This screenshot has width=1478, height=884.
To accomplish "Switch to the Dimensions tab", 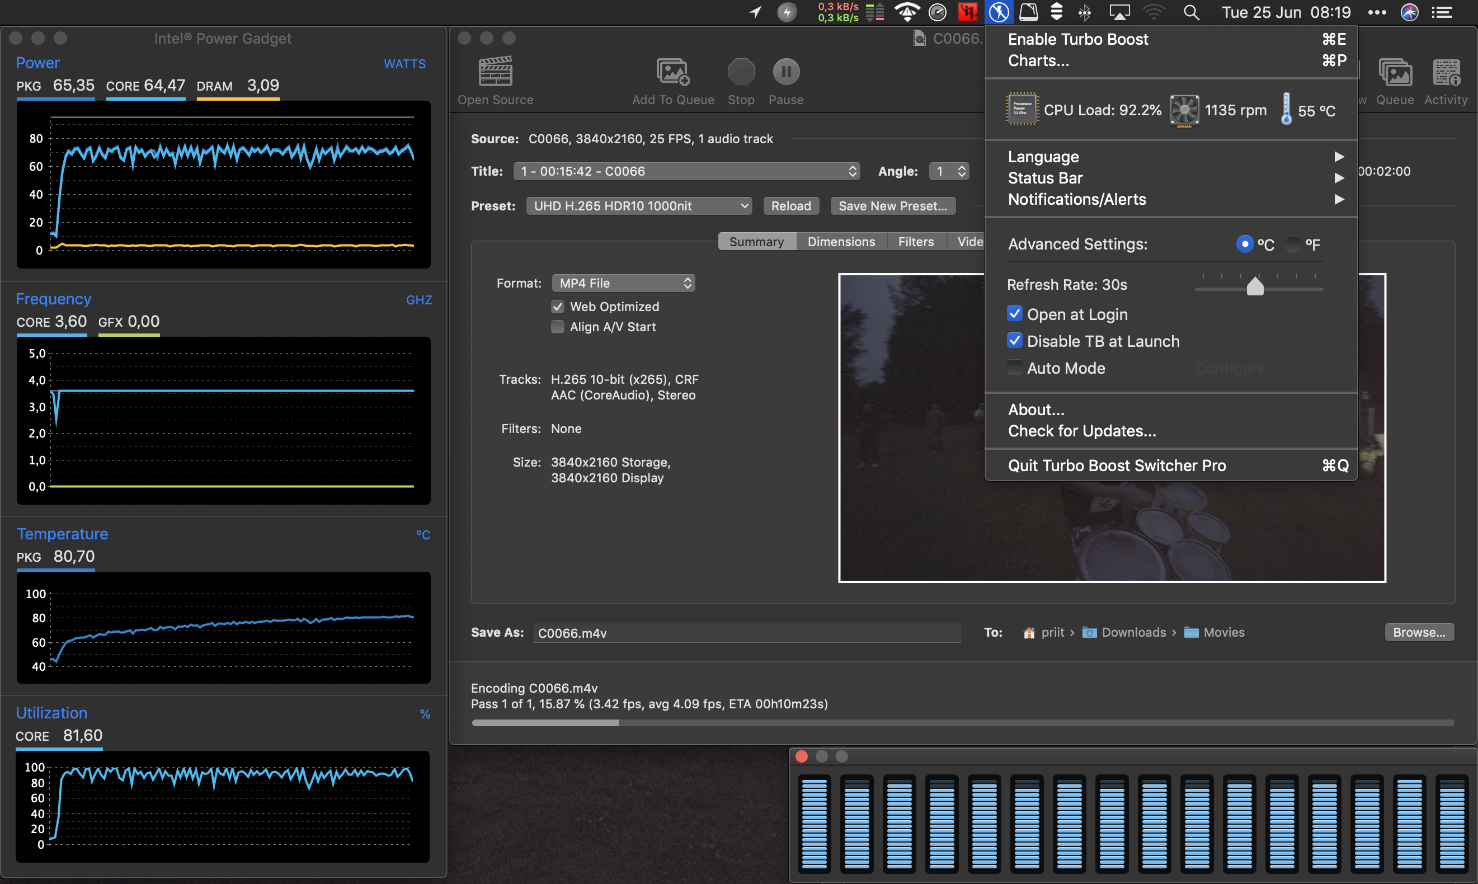I will tap(841, 241).
